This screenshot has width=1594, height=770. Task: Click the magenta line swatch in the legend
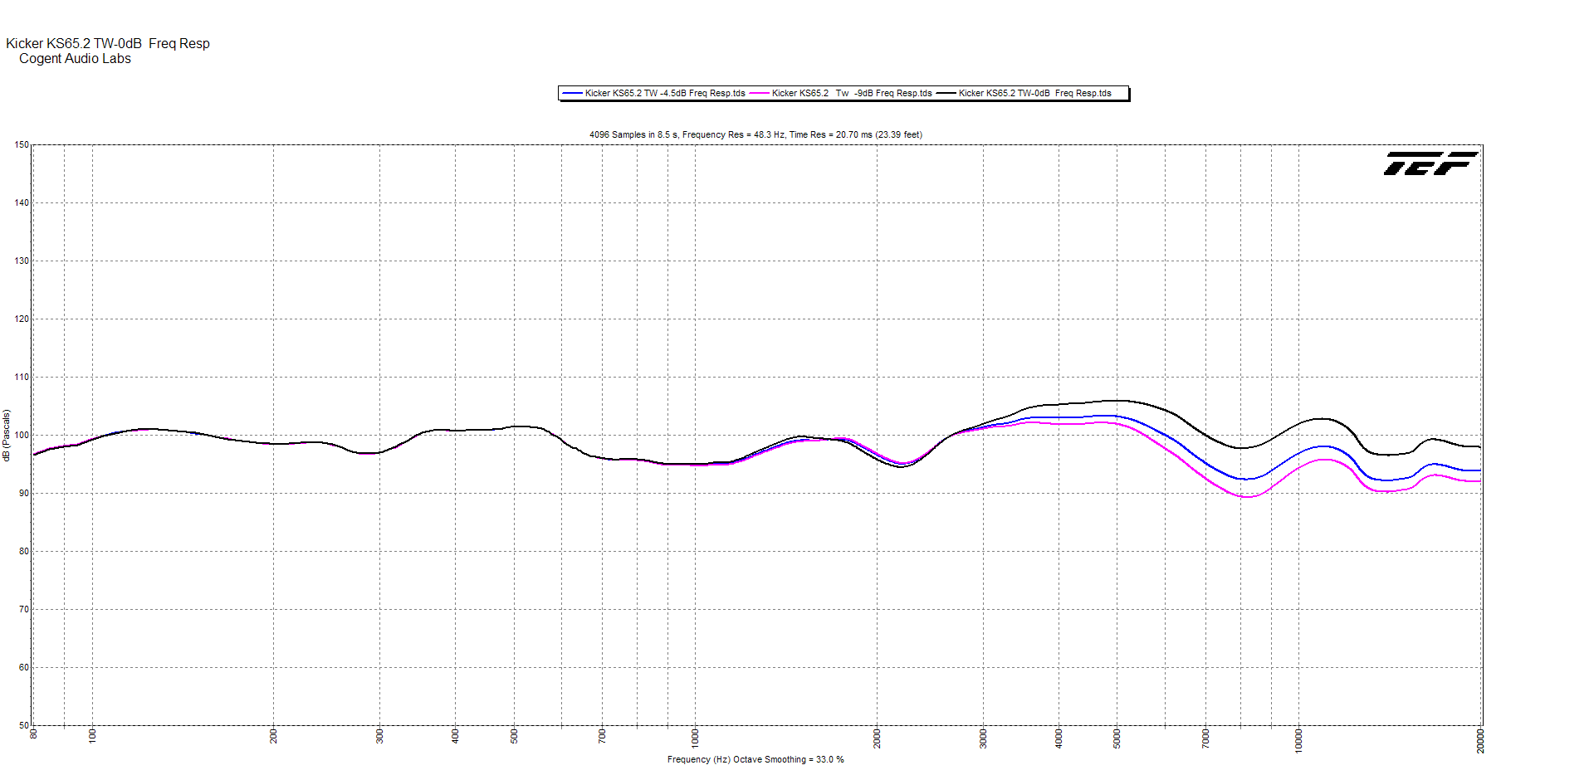click(759, 94)
